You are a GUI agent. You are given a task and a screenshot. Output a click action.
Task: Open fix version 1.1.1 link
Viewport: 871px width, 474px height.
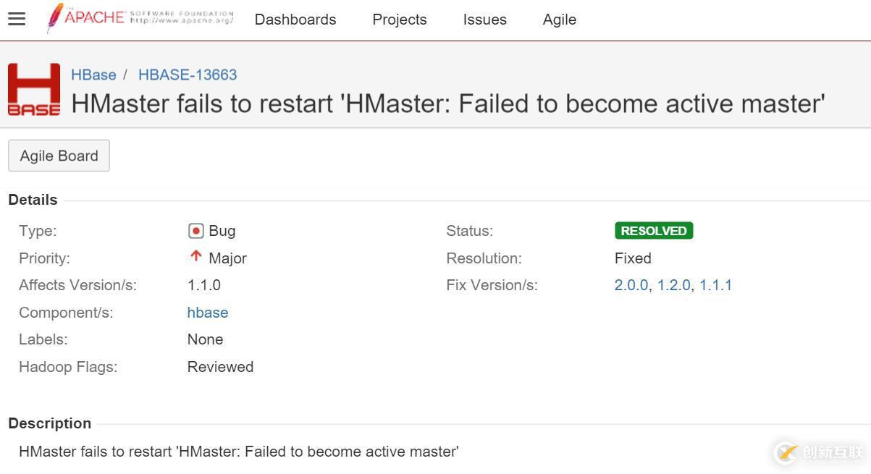pos(715,285)
